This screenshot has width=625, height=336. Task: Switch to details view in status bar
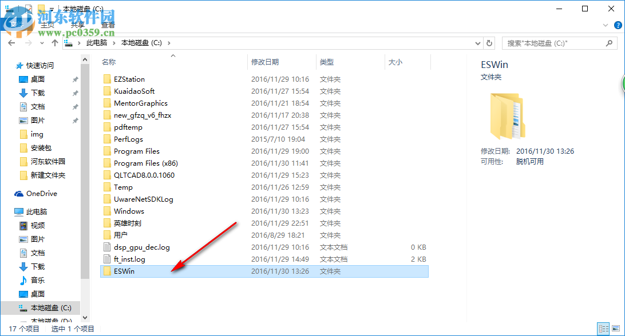click(x=603, y=329)
